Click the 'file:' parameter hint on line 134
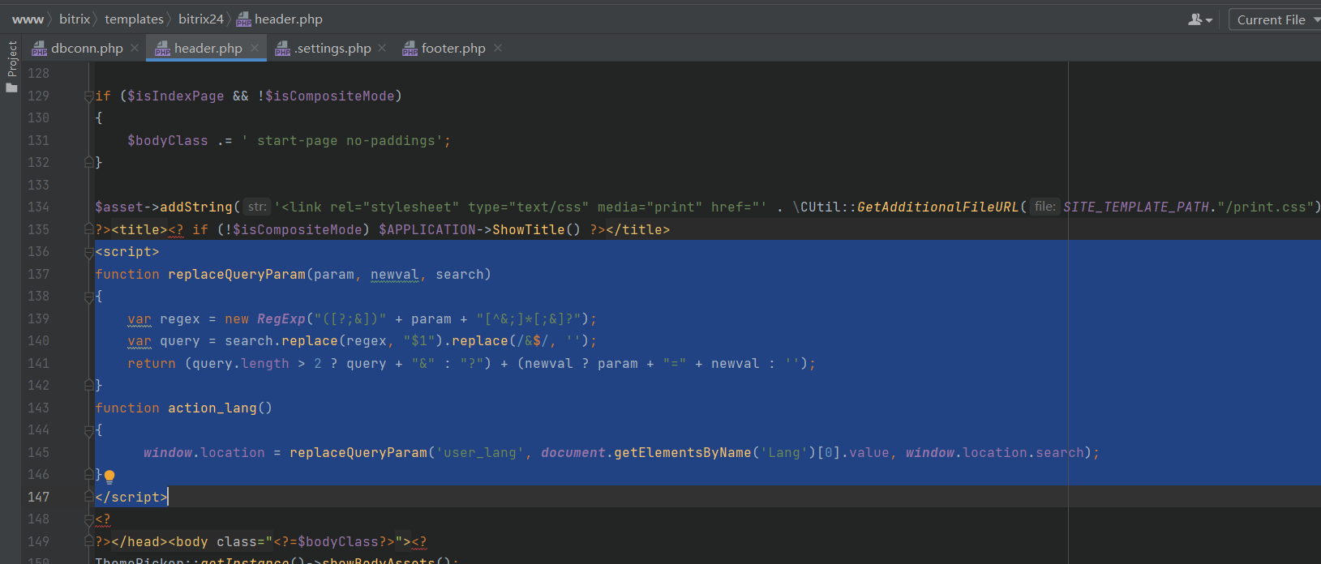1321x564 pixels. pyautogui.click(x=1045, y=207)
